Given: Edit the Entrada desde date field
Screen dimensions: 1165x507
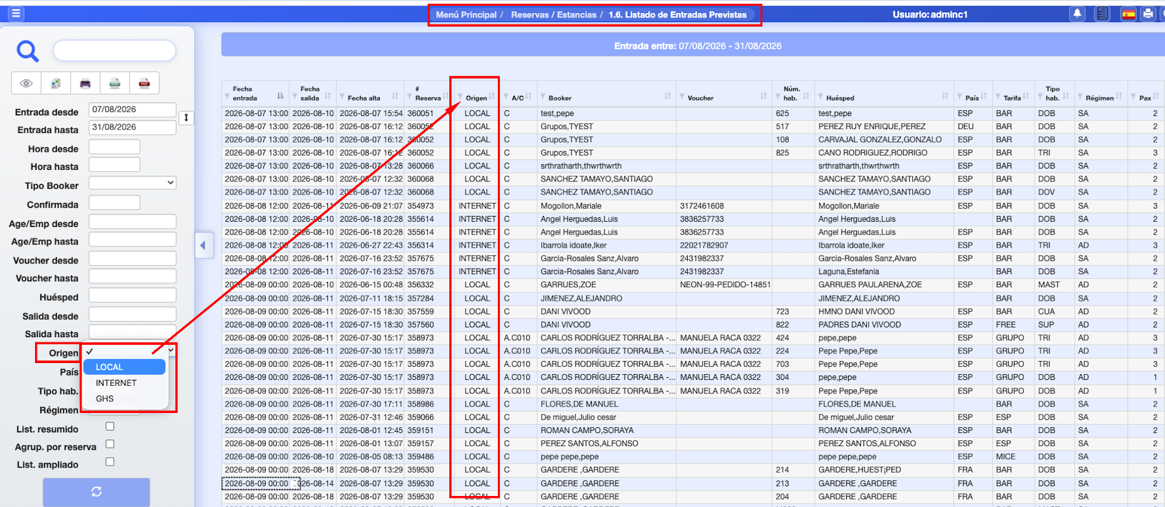Looking at the screenshot, I should (x=132, y=110).
